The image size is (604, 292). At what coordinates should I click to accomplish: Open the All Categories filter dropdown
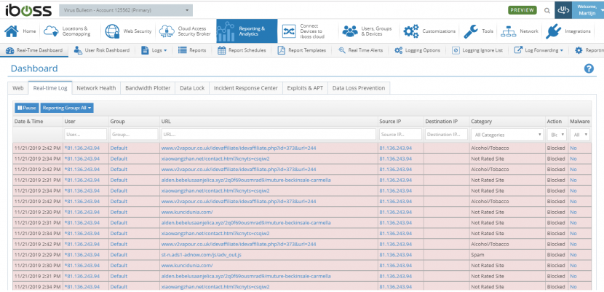507,135
